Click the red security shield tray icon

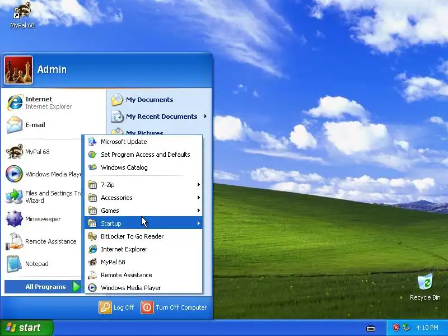396,328
